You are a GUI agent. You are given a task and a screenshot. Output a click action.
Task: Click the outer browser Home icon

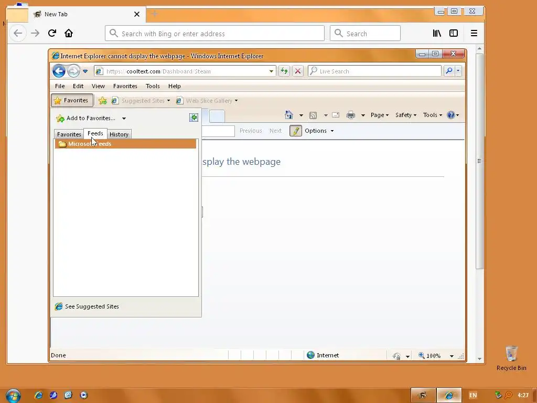click(69, 33)
